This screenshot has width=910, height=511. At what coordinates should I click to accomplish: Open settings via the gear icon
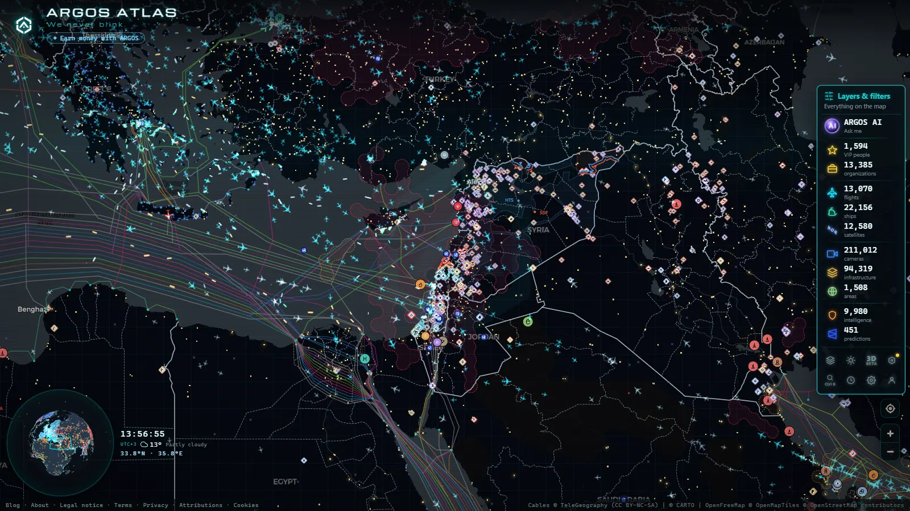871,380
